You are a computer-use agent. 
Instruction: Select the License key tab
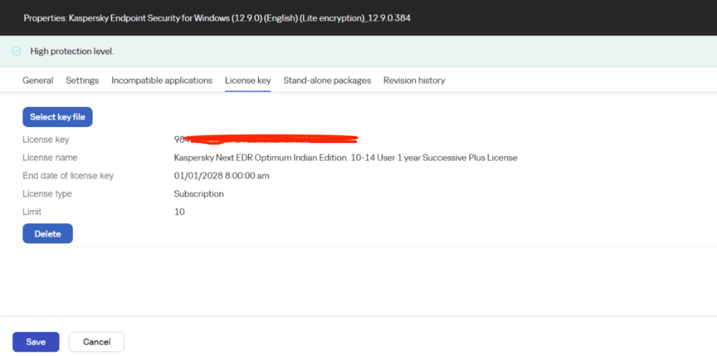click(248, 81)
